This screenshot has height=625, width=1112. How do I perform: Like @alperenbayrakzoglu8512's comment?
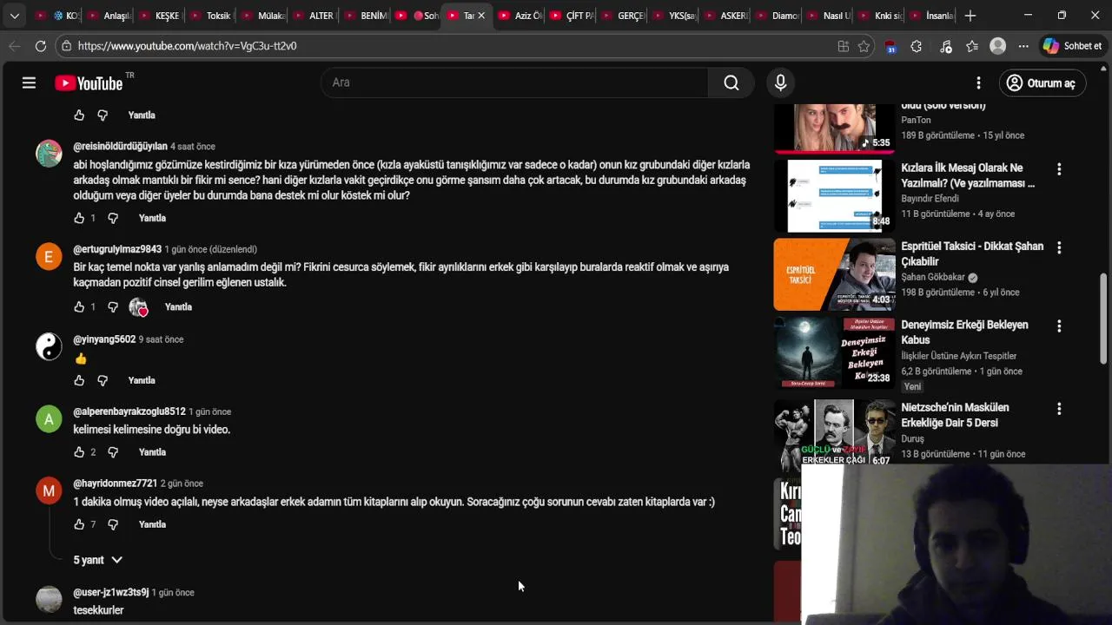[79, 452]
